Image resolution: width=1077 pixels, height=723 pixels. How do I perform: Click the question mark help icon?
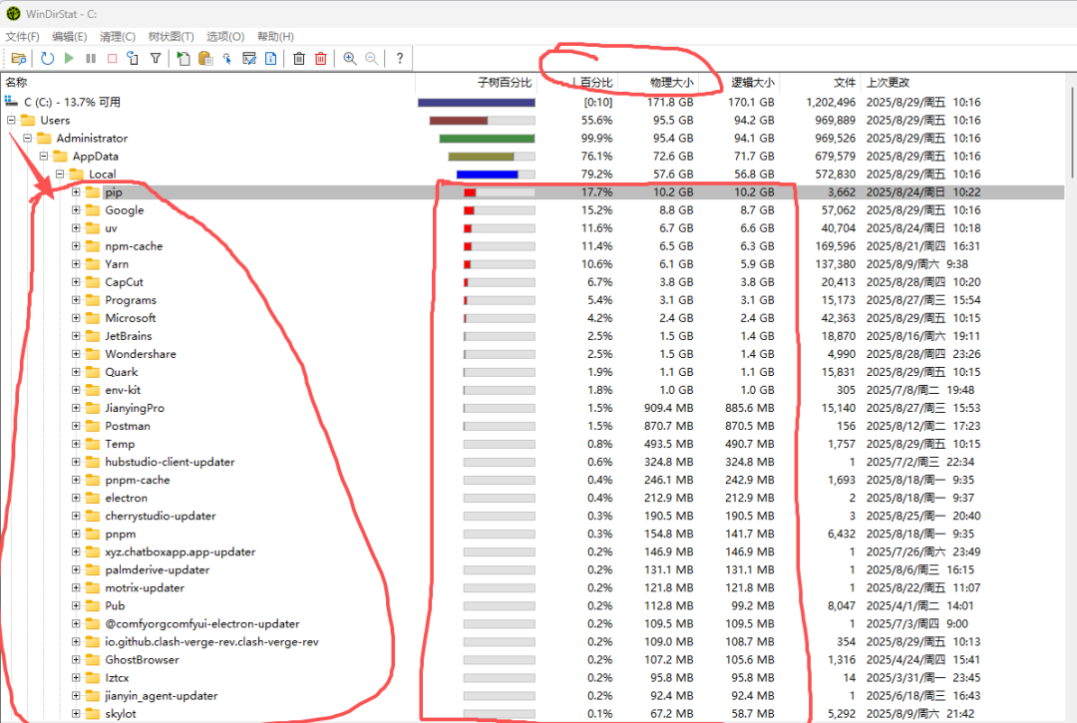tap(399, 59)
